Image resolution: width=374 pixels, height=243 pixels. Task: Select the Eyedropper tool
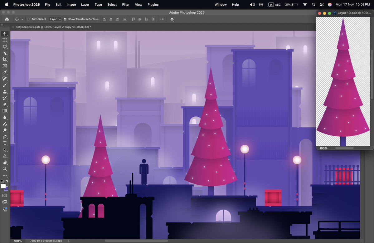4,72
